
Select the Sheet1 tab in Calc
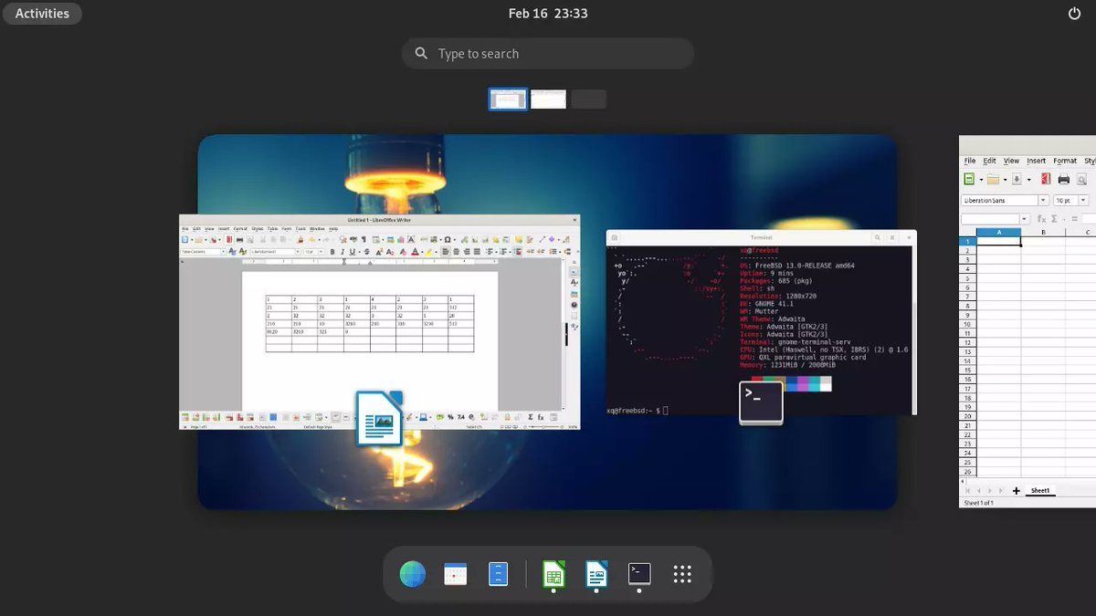[x=1041, y=490]
